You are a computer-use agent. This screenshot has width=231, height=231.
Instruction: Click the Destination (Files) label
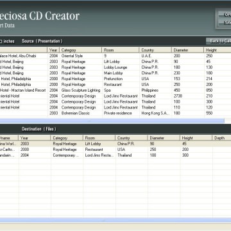[39, 129]
